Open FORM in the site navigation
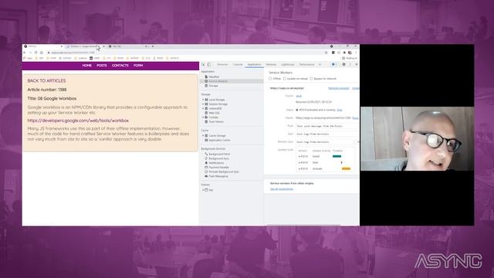Screen dimensions: 494x278 138,66
